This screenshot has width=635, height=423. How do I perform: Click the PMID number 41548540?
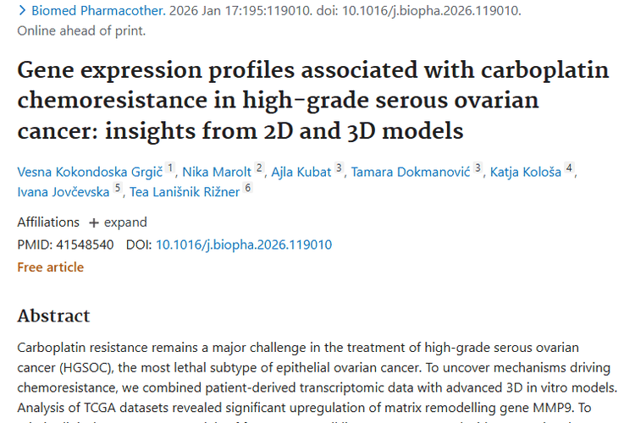84,245
